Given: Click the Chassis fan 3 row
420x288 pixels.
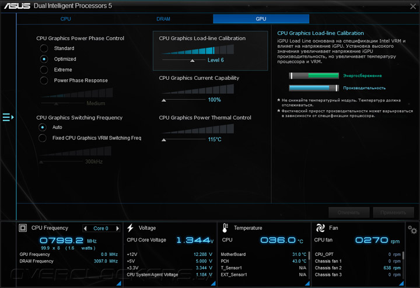Looking at the screenshot, I should coord(358,275).
